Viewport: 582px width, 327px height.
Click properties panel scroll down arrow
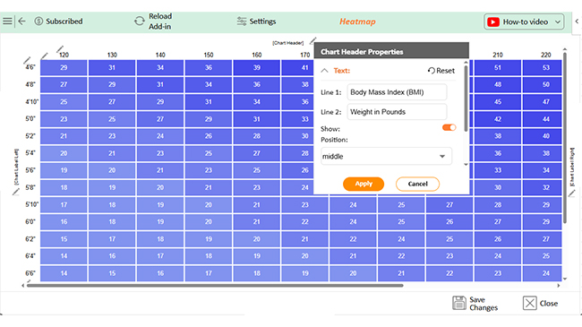coord(466,164)
